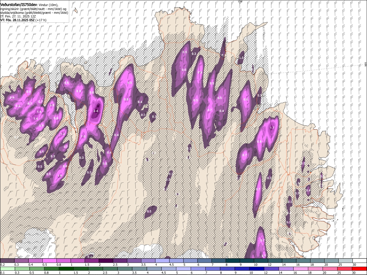Screen dimensions: 367x275
Task: Select the darkest purple swatch starting at 2 in upper scale
Action: coord(106,261)
